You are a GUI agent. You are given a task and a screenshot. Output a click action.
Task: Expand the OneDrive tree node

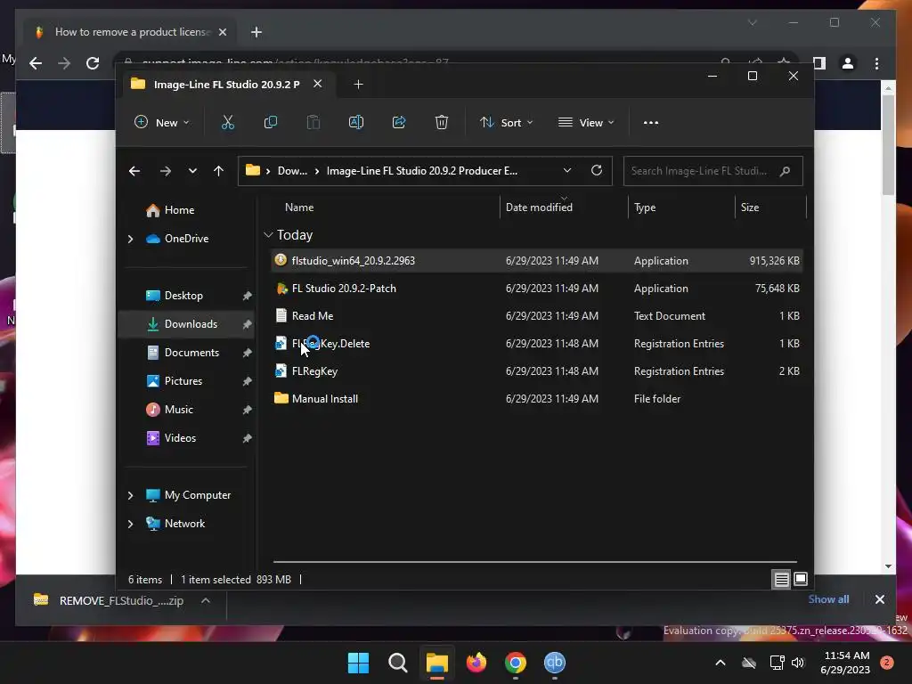click(x=130, y=239)
